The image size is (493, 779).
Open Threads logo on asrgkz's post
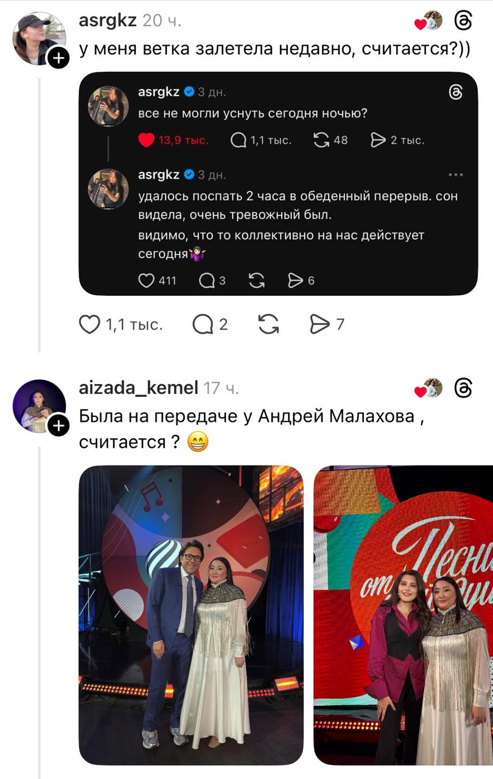pos(463,22)
